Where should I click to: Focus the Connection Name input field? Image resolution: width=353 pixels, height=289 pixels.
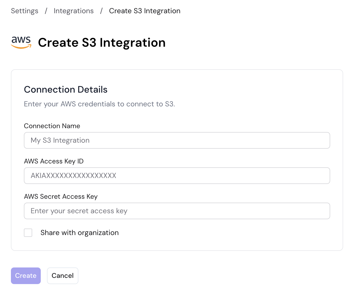pos(177,140)
